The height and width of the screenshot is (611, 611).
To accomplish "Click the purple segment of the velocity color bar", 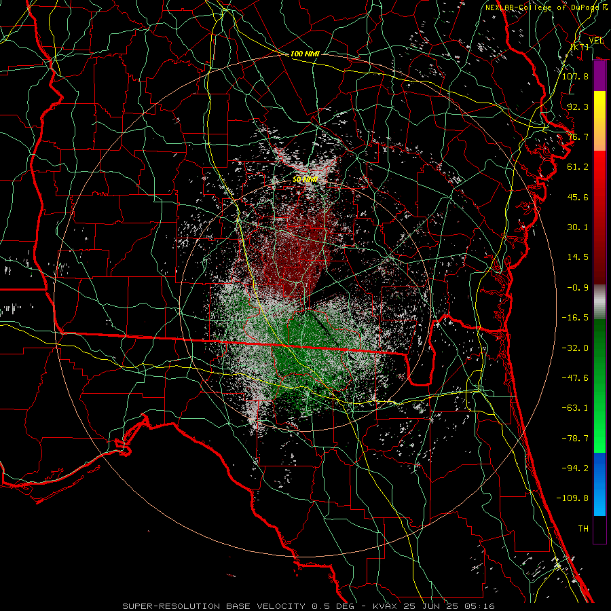I will (599, 76).
